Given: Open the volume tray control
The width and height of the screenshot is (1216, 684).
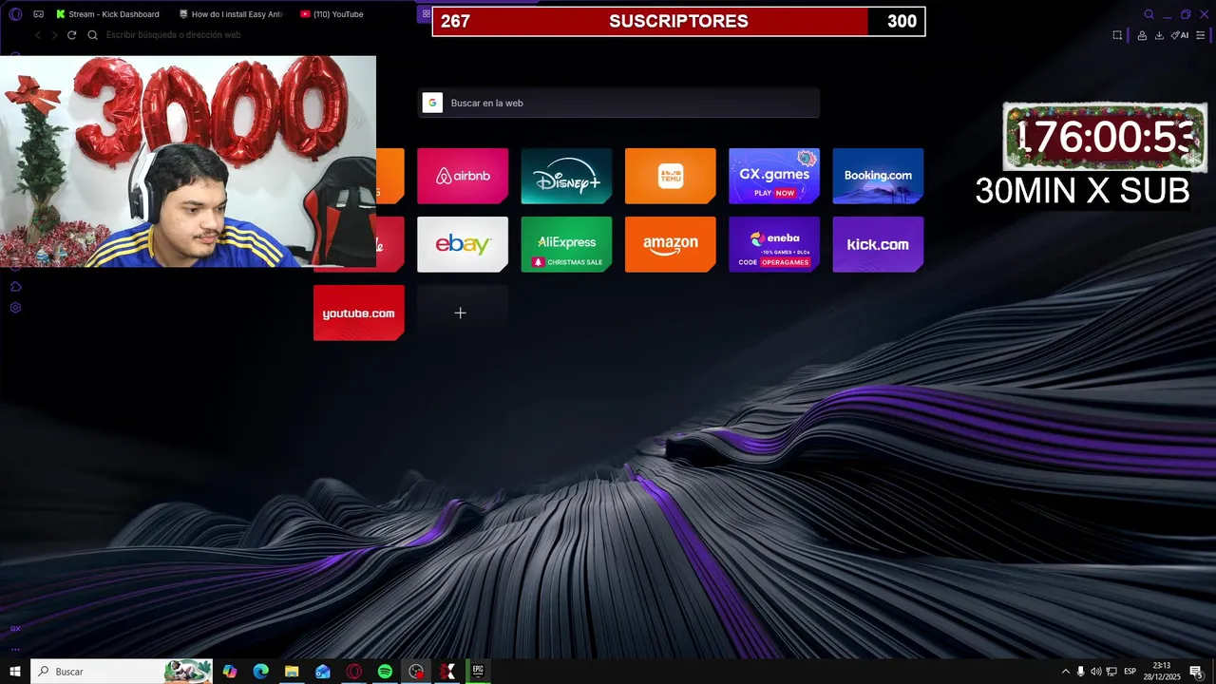Looking at the screenshot, I should [1095, 672].
